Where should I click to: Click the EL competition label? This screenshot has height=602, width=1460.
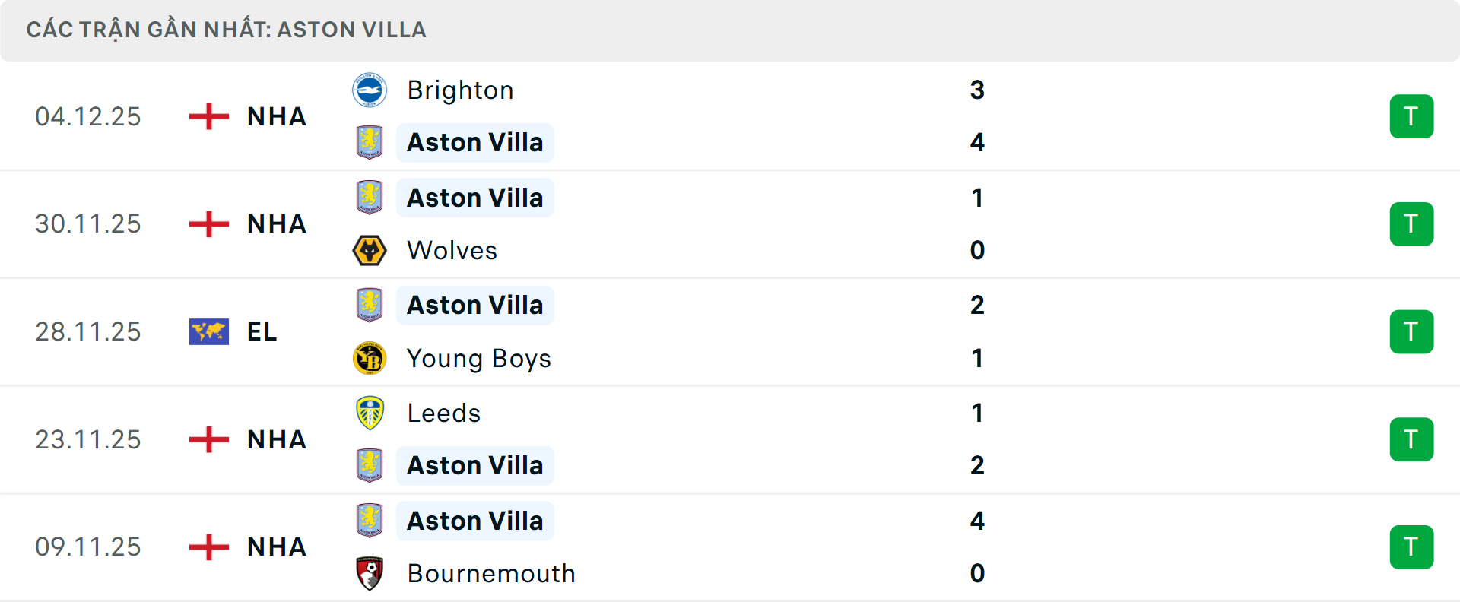click(262, 332)
